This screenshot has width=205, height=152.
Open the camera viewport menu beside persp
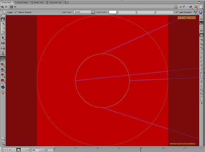[191, 18]
